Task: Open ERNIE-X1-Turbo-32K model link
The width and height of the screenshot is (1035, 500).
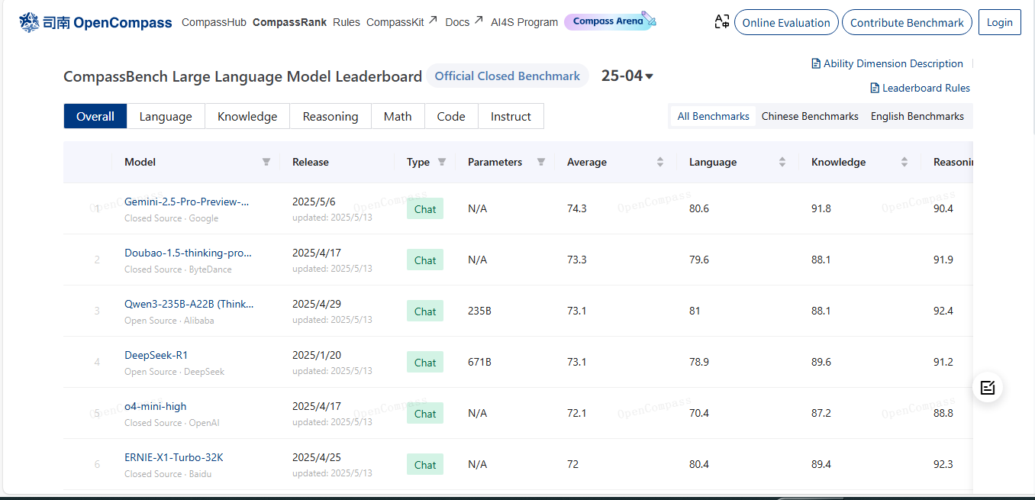Action: click(x=174, y=457)
